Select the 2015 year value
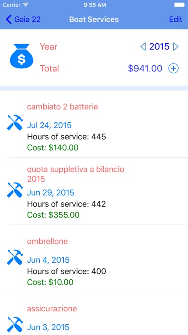188x335 pixels. pyautogui.click(x=159, y=46)
